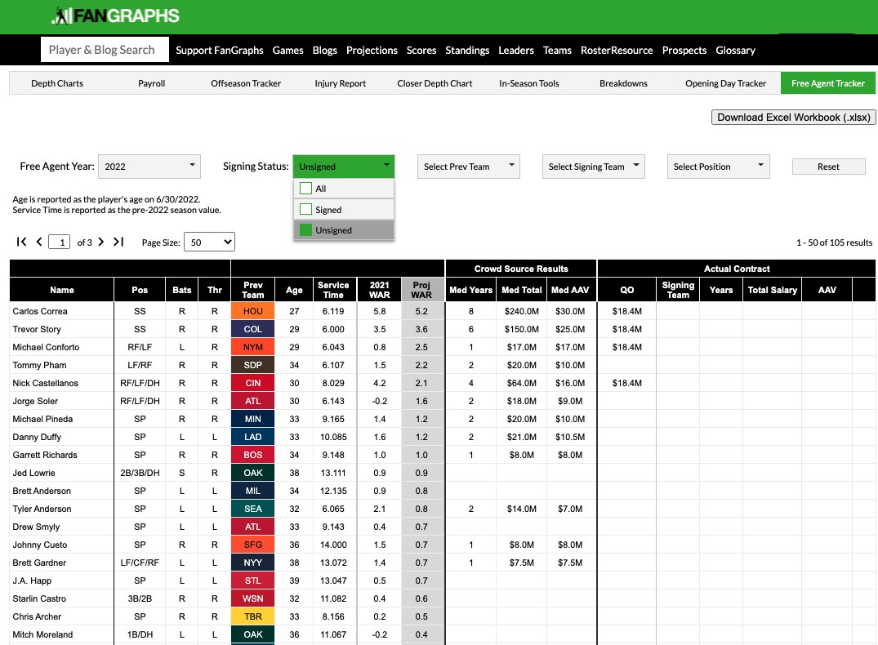Viewport: 878px width, 645px height.
Task: Open Tyler Anderson's player page
Action: (42, 509)
